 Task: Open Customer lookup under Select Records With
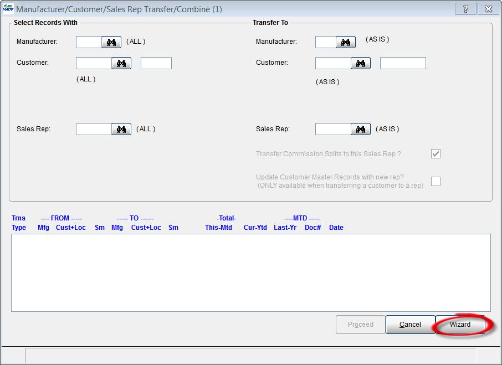coord(121,63)
